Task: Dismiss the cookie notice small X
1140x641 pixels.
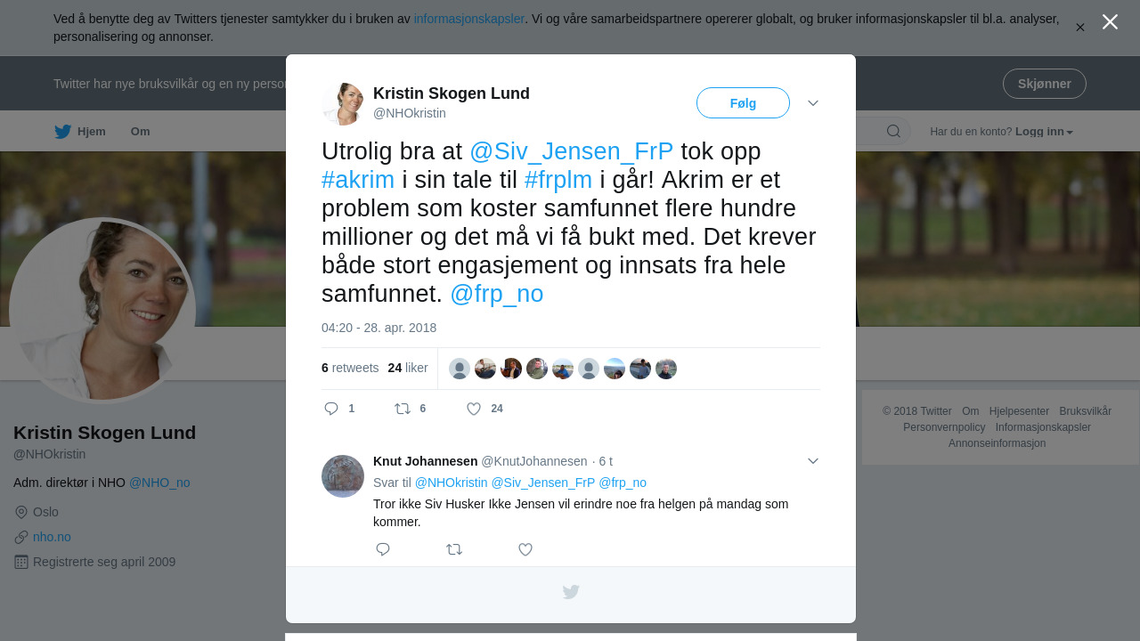Action: (1079, 28)
